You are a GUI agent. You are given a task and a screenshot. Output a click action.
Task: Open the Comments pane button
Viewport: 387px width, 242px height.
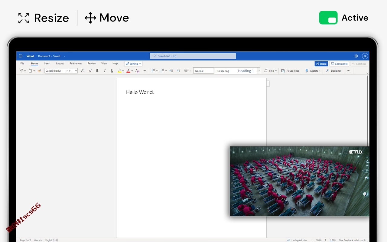coord(339,64)
